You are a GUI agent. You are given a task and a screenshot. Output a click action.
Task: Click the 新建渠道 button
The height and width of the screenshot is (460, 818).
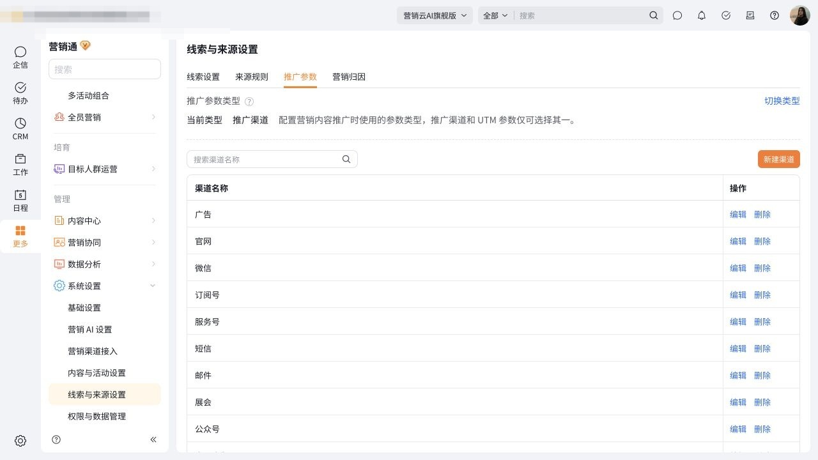click(x=779, y=159)
